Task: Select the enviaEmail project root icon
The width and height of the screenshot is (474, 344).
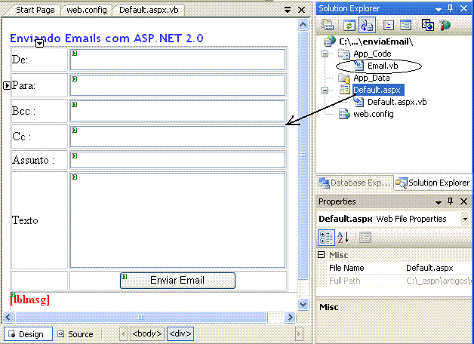Action: coord(330,41)
